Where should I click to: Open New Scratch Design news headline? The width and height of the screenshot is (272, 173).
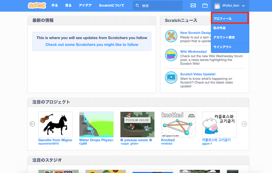coord(196,33)
